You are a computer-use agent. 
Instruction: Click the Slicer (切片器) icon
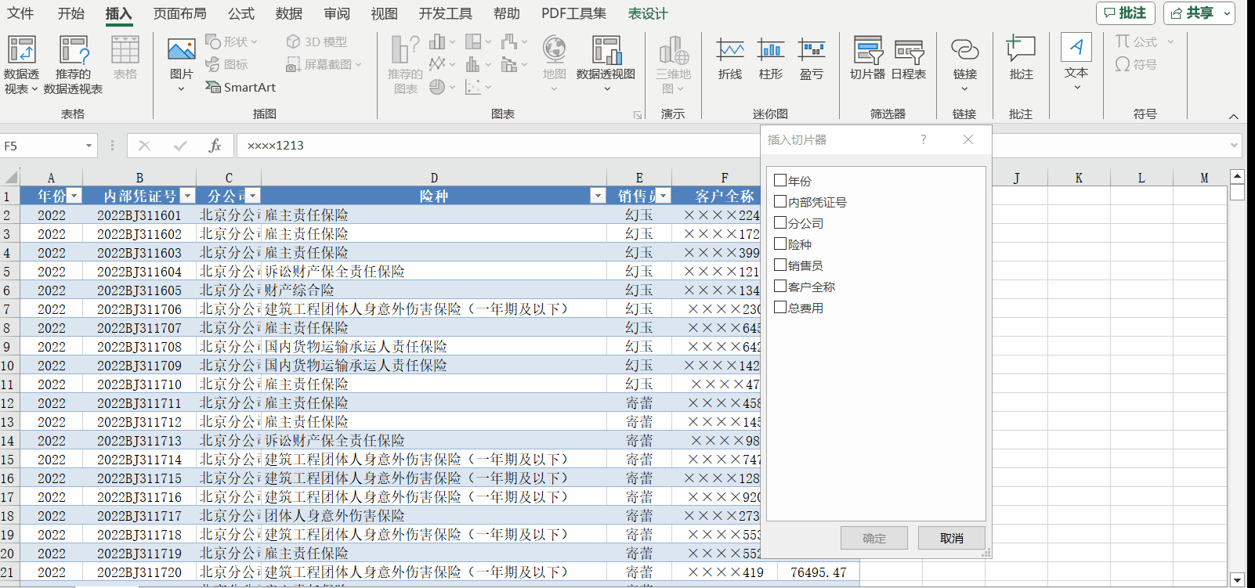click(x=867, y=52)
